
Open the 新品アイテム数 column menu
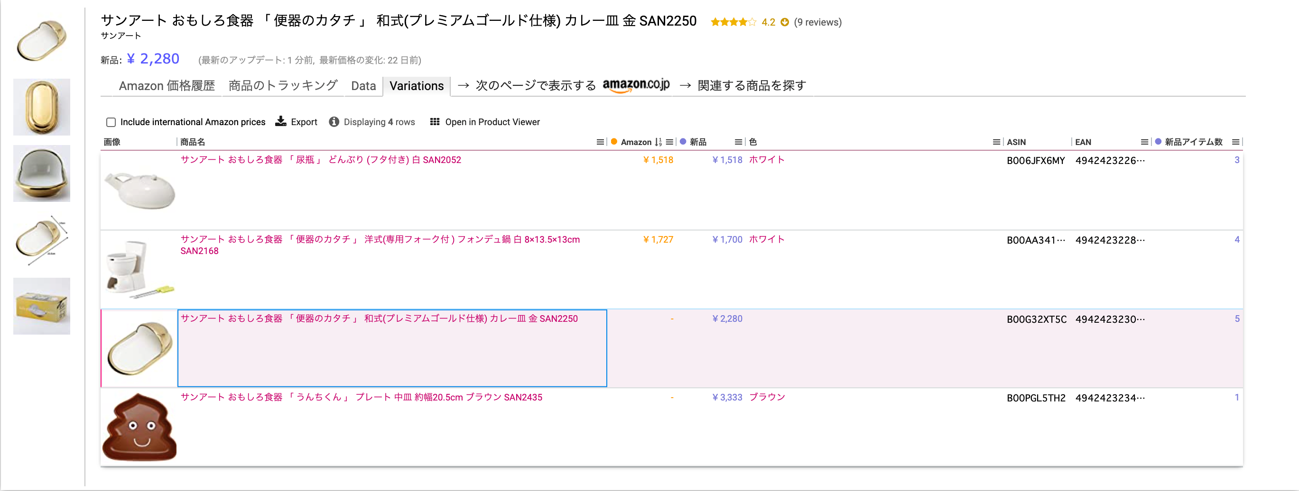pos(1235,142)
